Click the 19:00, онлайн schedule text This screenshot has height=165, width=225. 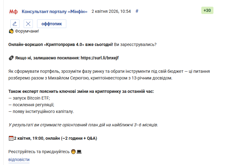coord(46,138)
